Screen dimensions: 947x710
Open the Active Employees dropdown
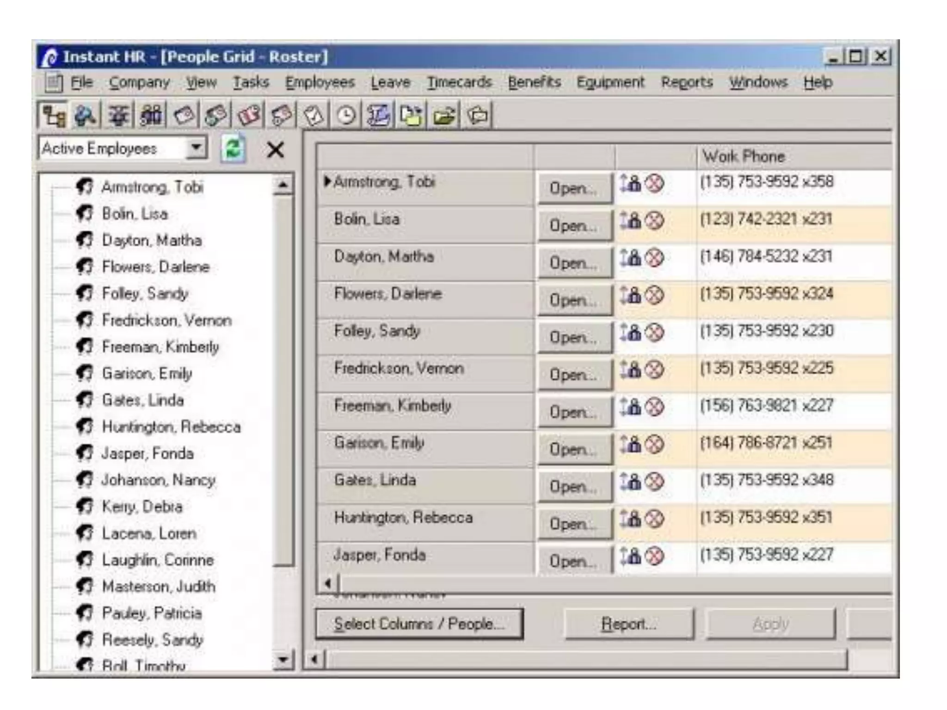(x=197, y=149)
